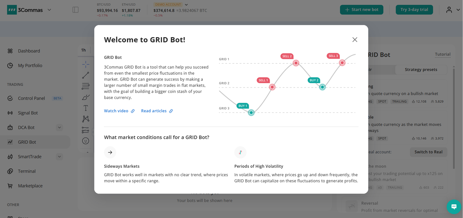Go to My Portfolio

pyautogui.click(x=30, y=65)
